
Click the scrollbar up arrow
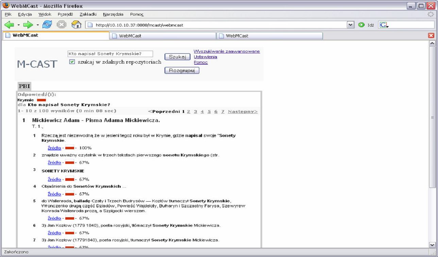(x=432, y=43)
